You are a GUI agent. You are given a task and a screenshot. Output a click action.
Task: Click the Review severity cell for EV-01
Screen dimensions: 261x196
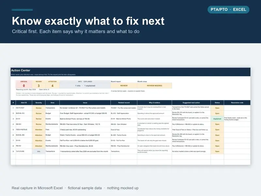tap(38, 119)
